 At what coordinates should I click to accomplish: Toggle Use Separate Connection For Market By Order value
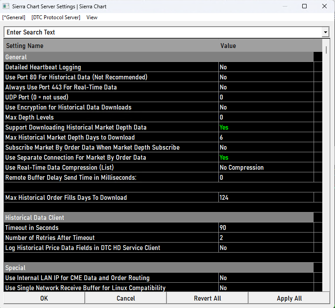click(266, 157)
